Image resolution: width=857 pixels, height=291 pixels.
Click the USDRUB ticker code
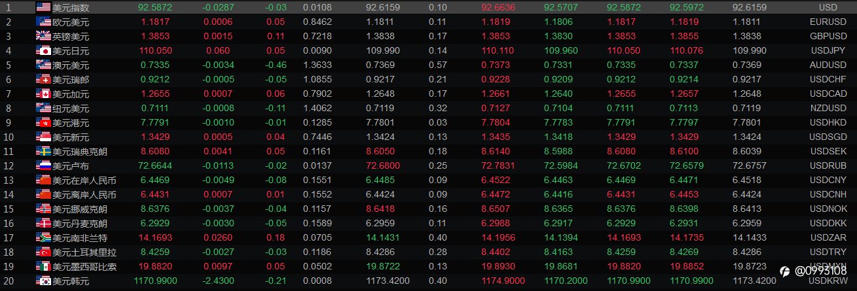pos(828,166)
